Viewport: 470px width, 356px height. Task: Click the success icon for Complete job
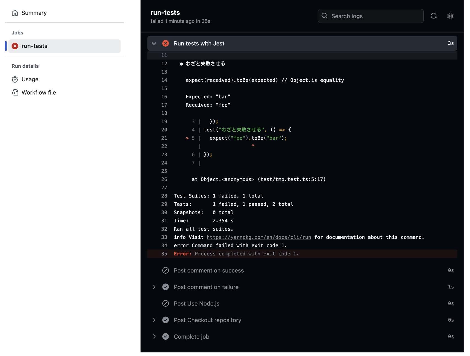pos(166,336)
